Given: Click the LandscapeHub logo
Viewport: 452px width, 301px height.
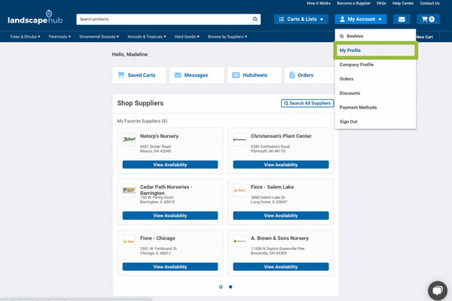Looking at the screenshot, I should pos(35,17).
